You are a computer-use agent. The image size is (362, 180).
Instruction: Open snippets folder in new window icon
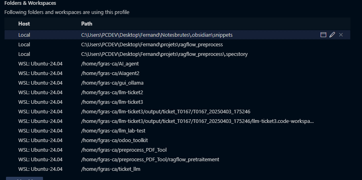[x=323, y=35]
